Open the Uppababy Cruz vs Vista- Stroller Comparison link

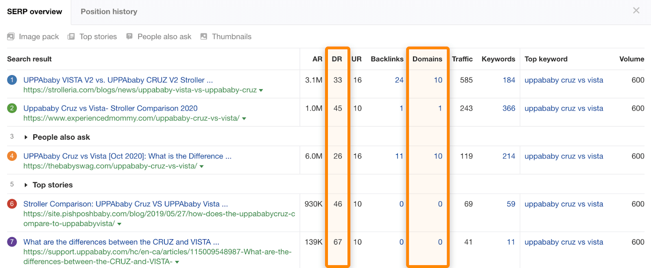pos(110,108)
